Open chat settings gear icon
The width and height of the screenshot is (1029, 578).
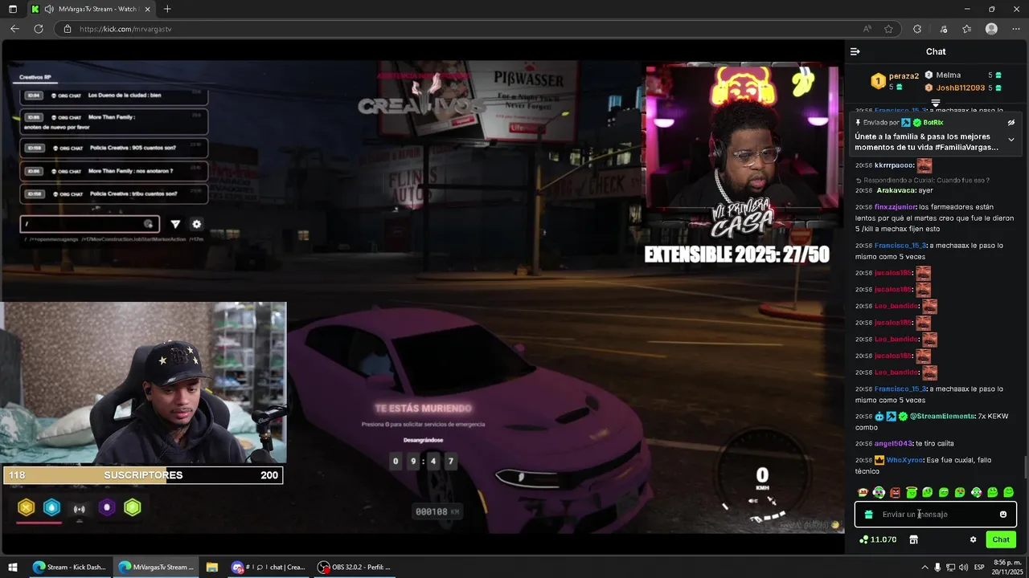coord(973,539)
